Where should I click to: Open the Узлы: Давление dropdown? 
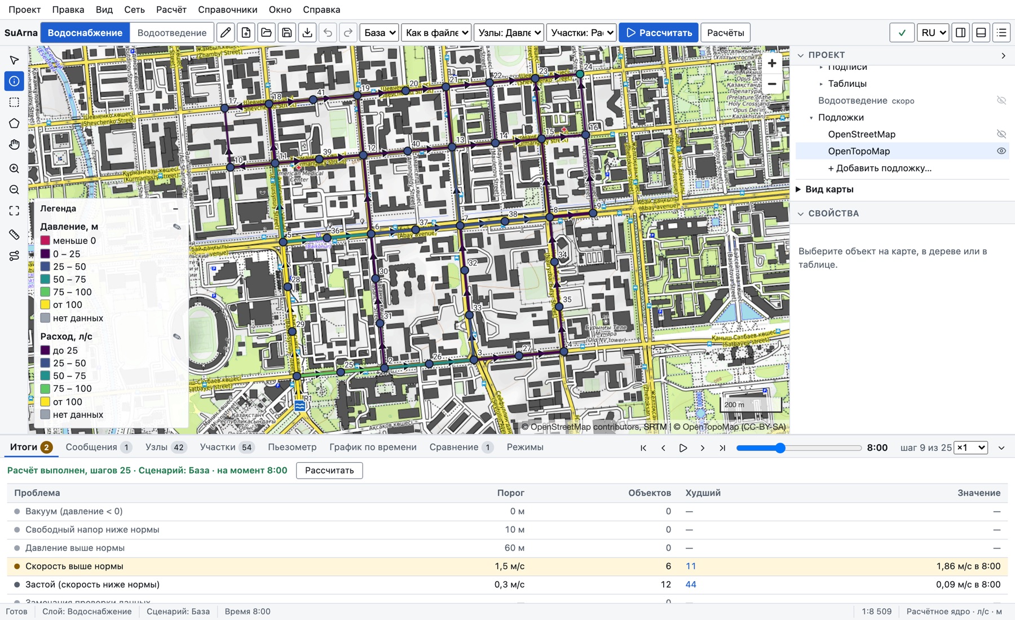tap(509, 33)
